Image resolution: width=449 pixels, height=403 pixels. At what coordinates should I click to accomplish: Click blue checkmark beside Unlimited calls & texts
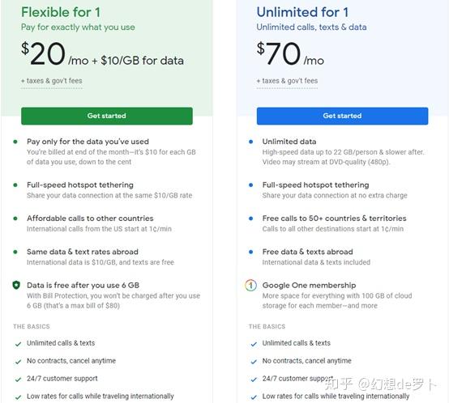254,344
